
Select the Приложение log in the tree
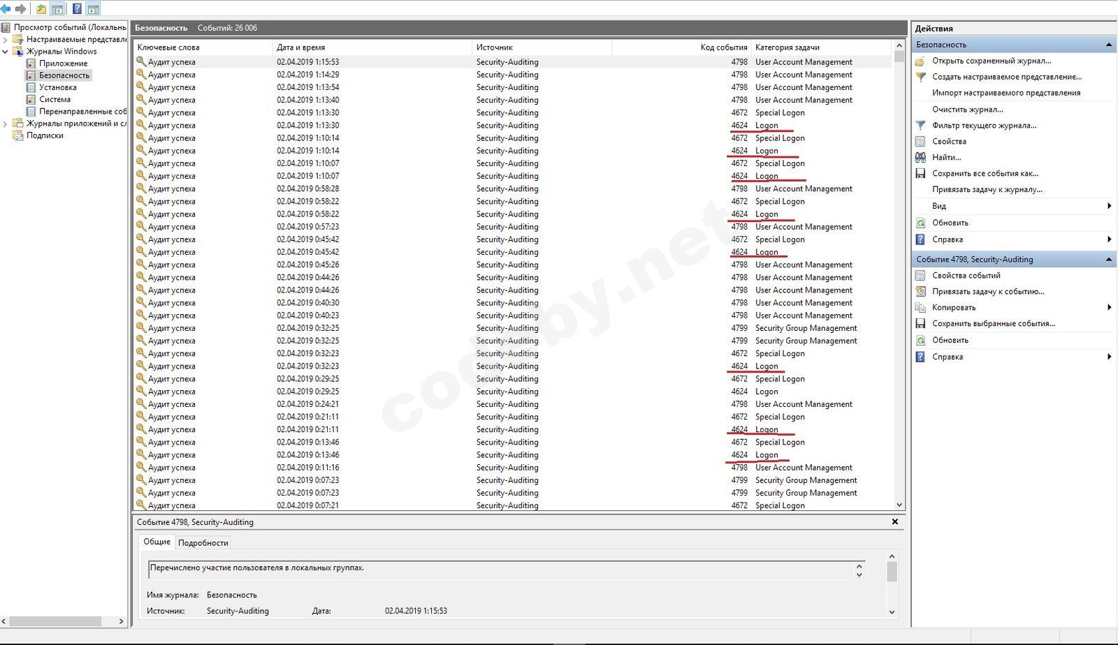pyautogui.click(x=63, y=64)
